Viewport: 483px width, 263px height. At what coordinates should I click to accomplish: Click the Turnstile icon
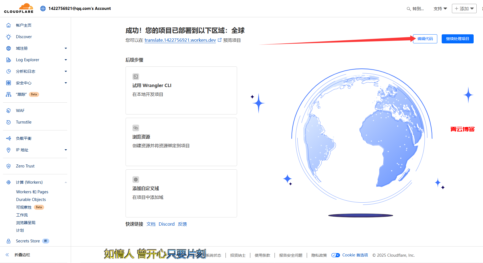pos(9,122)
